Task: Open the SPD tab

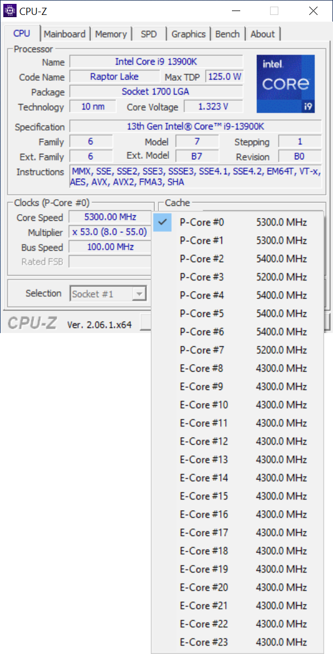Action: [149, 34]
